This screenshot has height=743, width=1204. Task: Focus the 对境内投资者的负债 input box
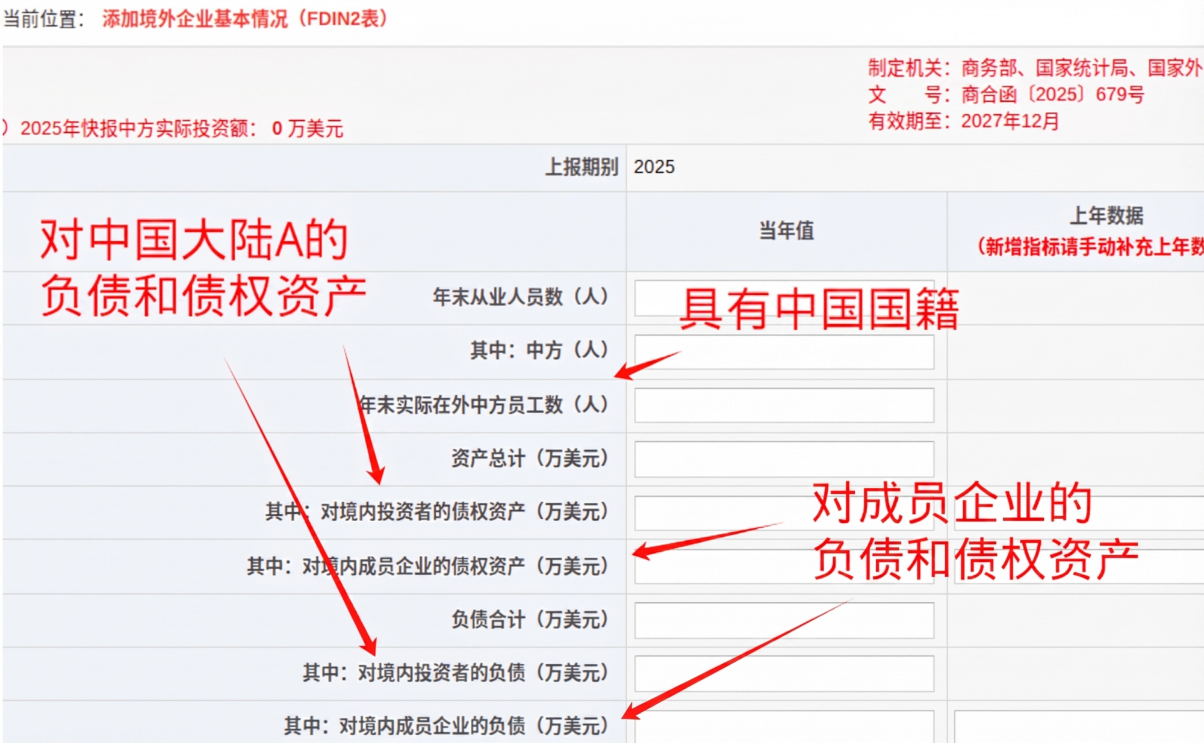[x=784, y=673]
